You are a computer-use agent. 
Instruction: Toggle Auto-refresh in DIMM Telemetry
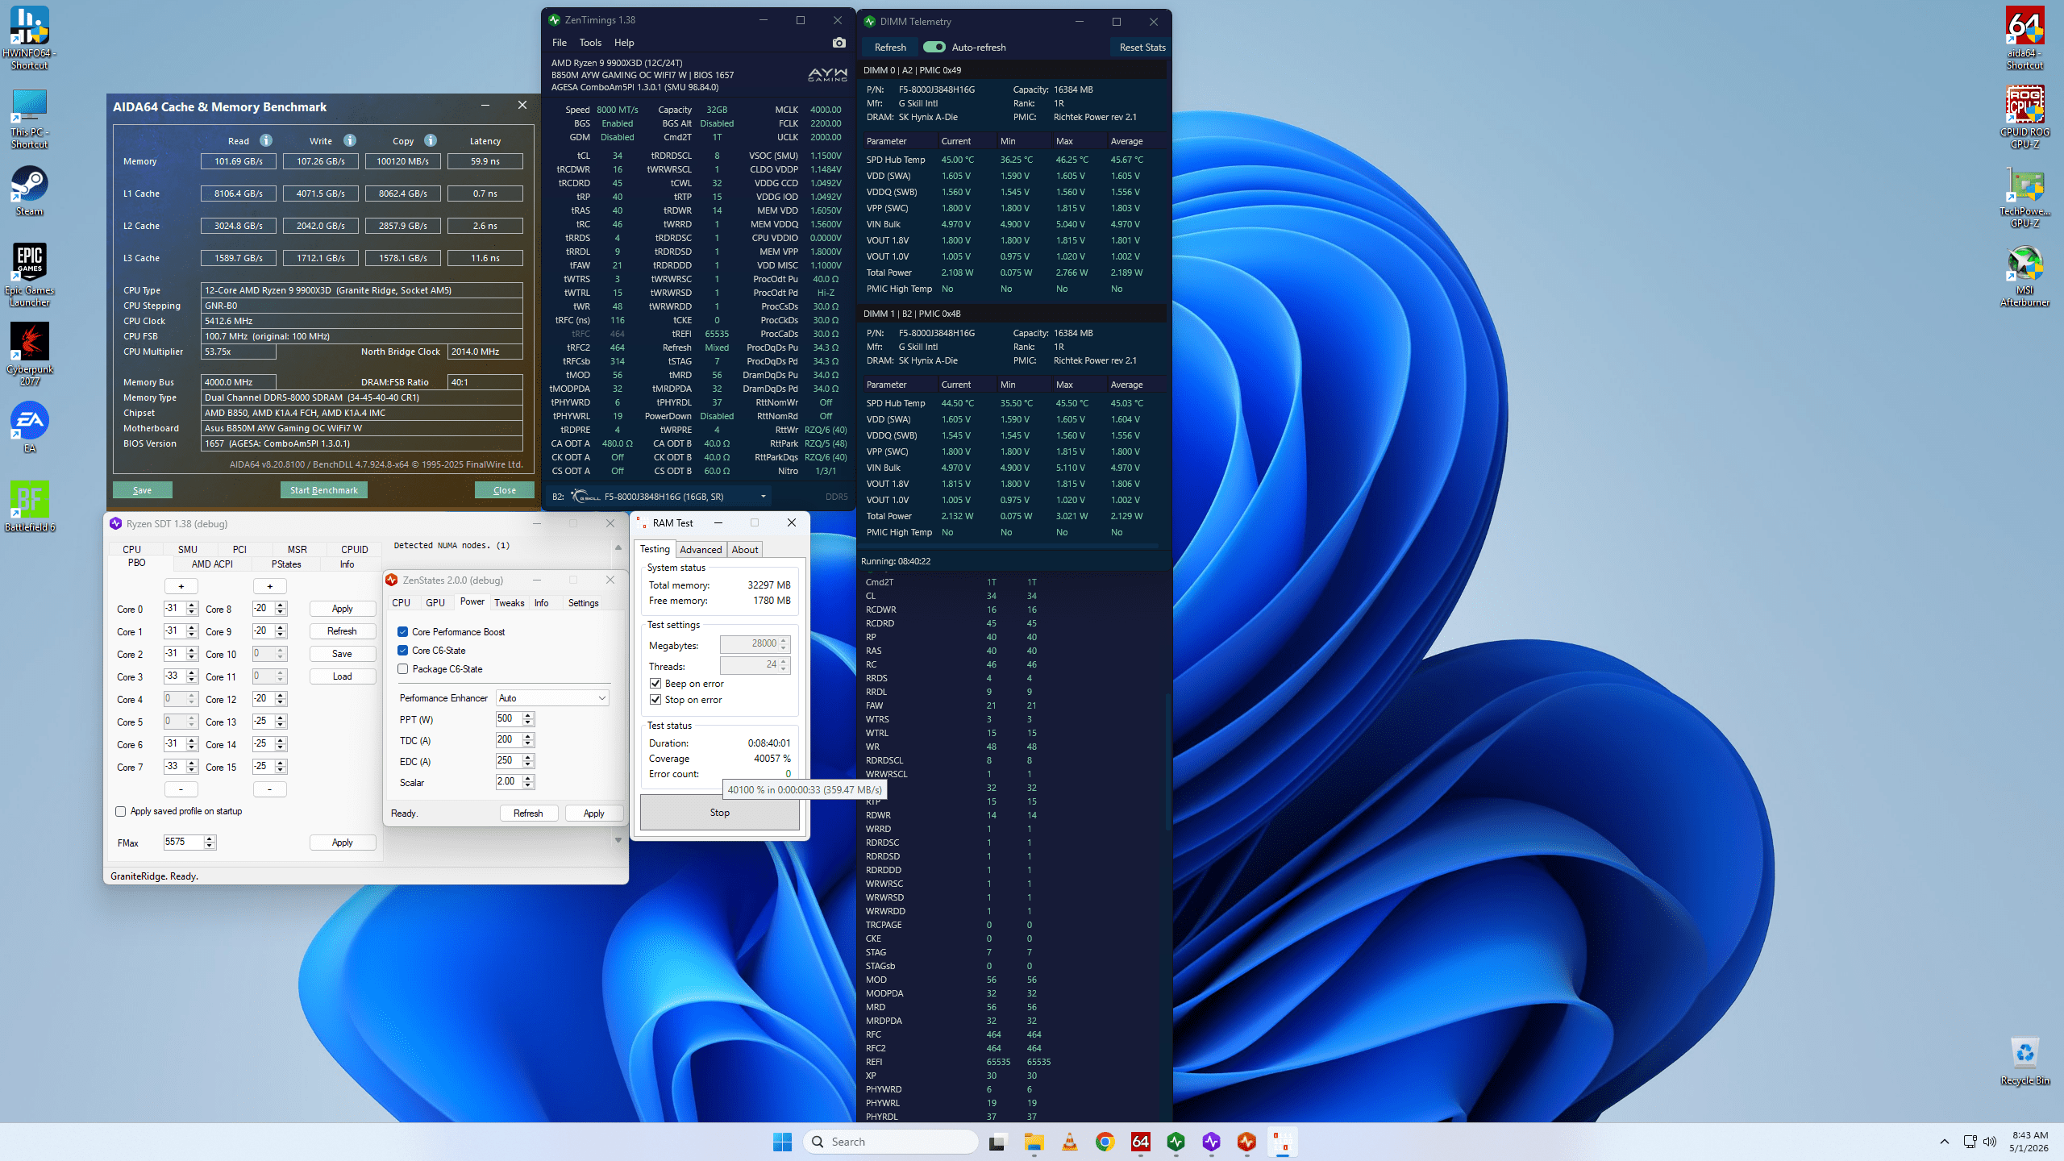click(934, 47)
